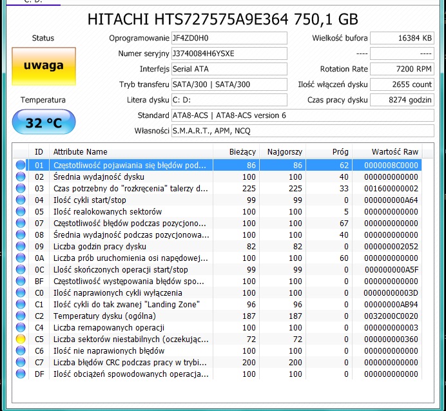Click the blue status dot for attribute BF
The width and height of the screenshot is (446, 411).
tap(21, 281)
